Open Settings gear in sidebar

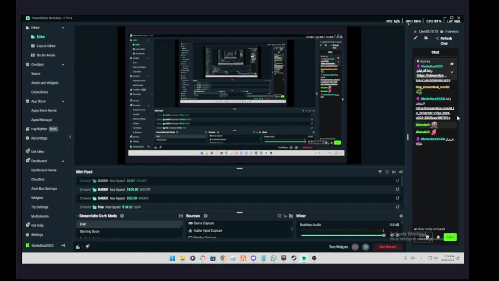point(27,235)
